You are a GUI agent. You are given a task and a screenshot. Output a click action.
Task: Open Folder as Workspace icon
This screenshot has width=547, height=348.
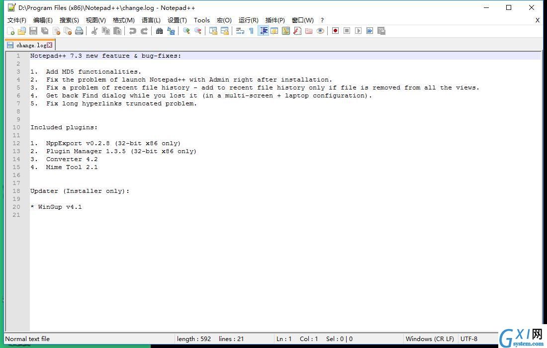coord(309,31)
